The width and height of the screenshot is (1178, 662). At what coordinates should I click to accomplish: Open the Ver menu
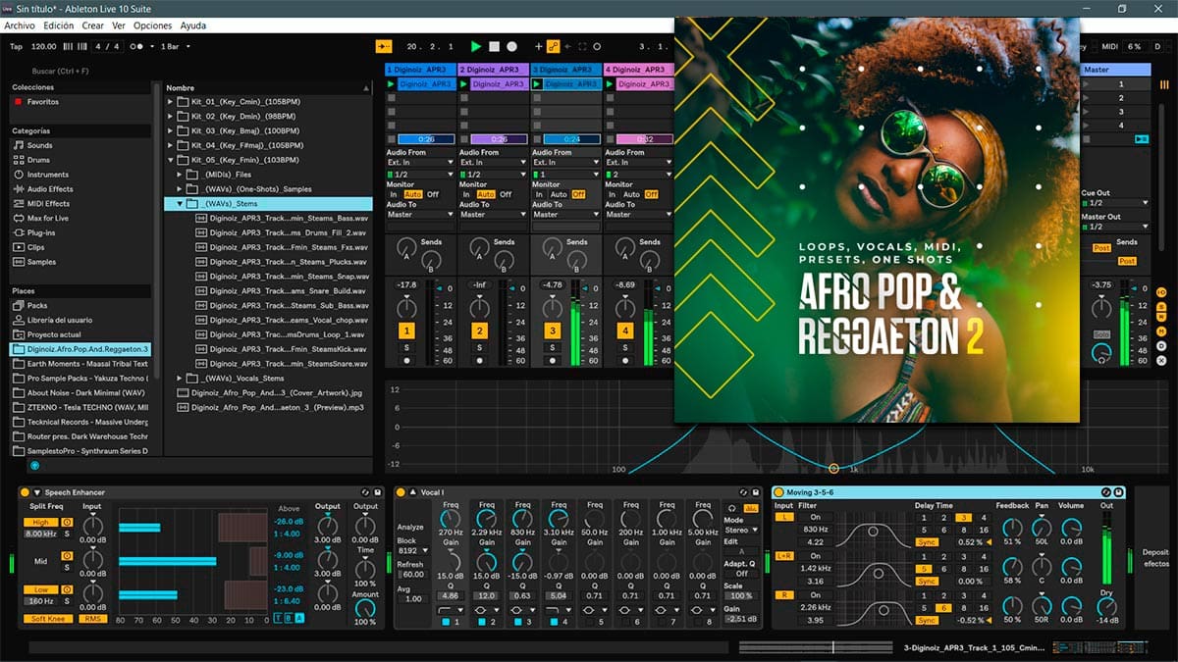tap(119, 25)
